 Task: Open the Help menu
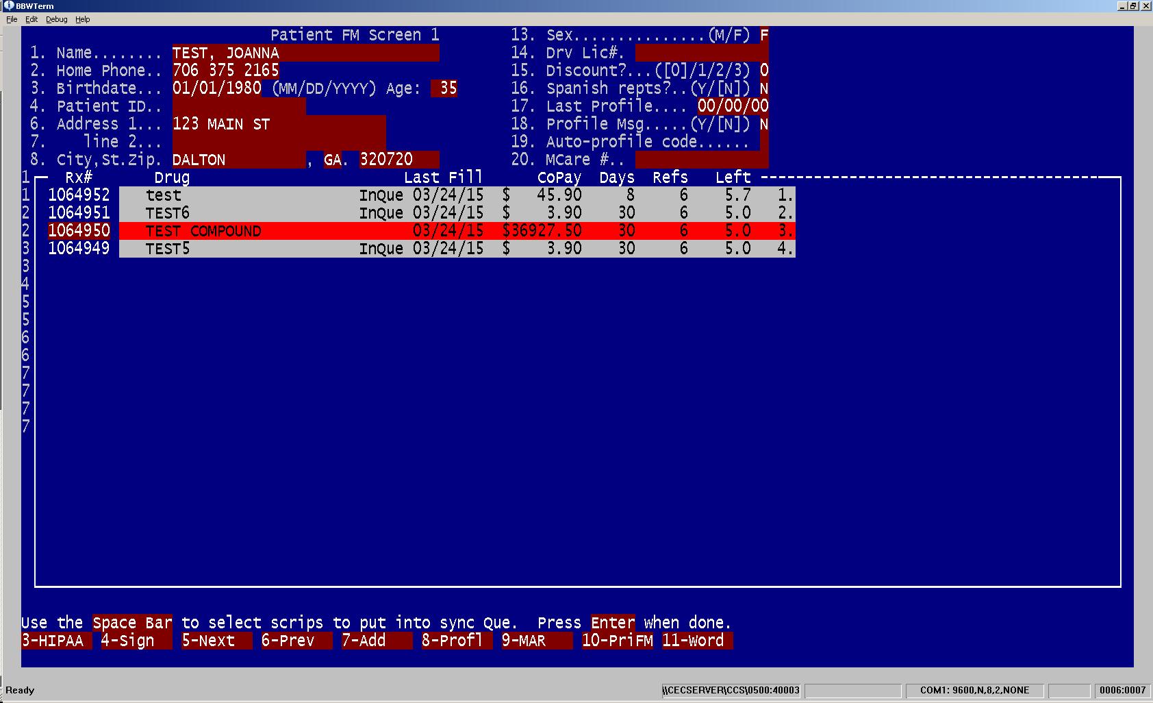[x=83, y=19]
